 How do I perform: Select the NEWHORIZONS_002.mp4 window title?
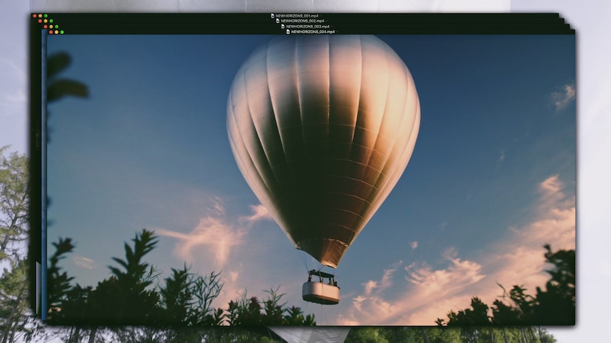pyautogui.click(x=302, y=21)
